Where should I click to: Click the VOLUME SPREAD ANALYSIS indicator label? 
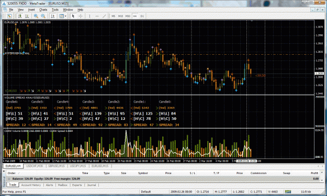point(27,97)
